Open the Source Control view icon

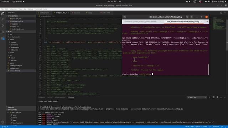pyautogui.click(x=3, y=26)
